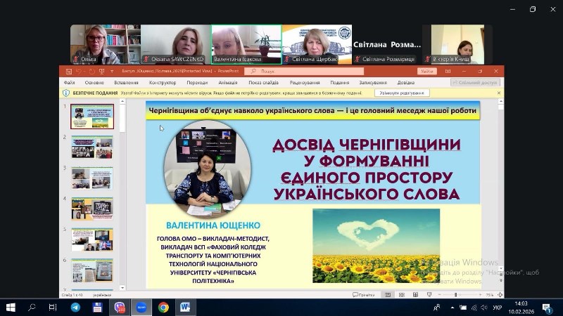Select slide 3 thumbnail in panel
Viewport: 563px width, 316px height.
(x=91, y=178)
